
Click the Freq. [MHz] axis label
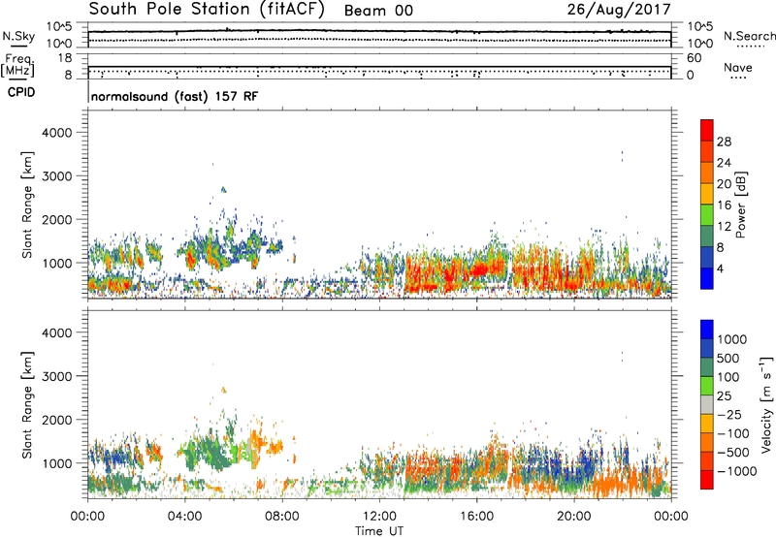coord(17,66)
